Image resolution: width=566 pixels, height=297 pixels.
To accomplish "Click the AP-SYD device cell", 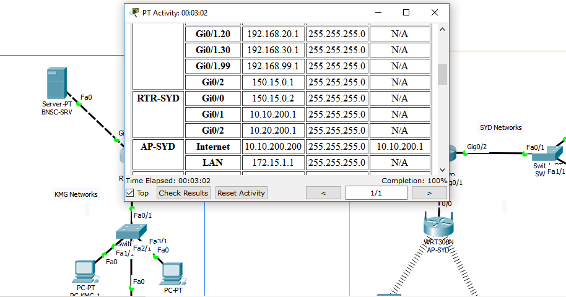I will pyautogui.click(x=158, y=155).
